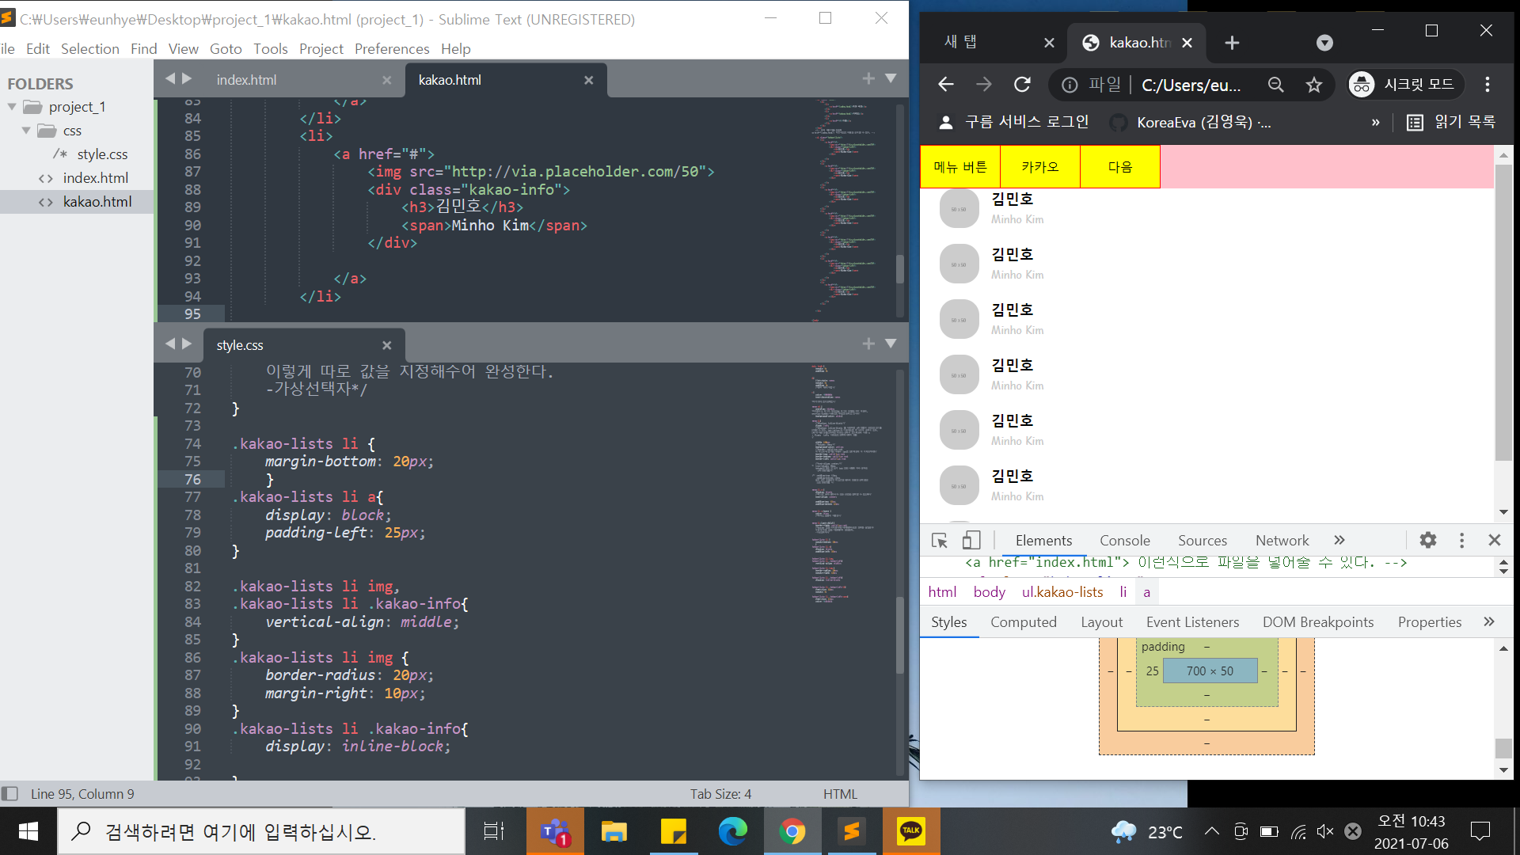The image size is (1520, 855).
Task: Click the 읽기 목록 reading list button
Action: tap(1451, 122)
